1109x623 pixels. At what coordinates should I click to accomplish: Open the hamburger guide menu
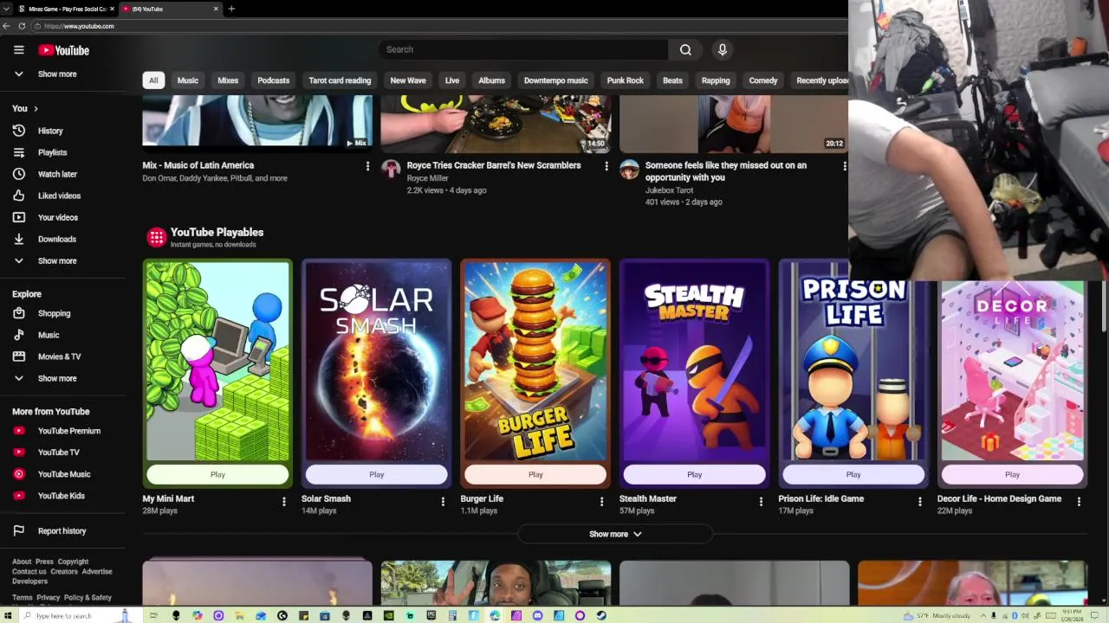[18, 50]
